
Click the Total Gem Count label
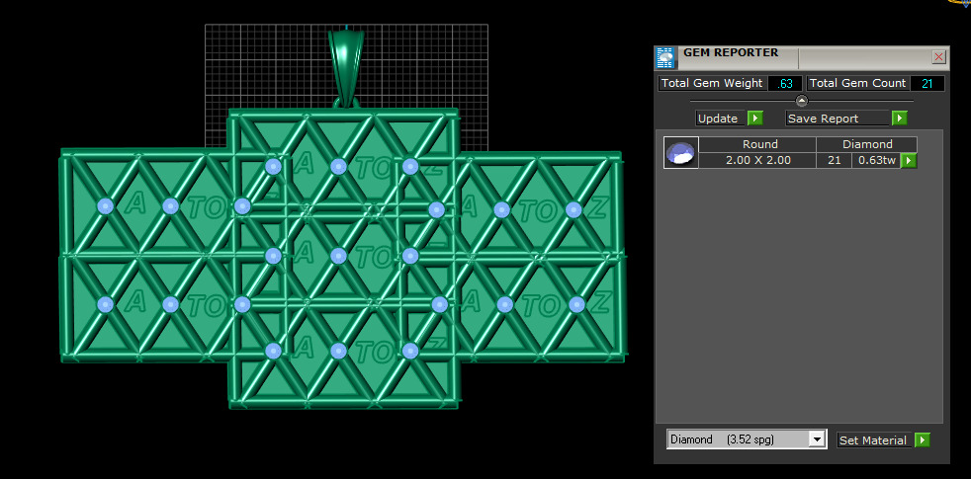[x=857, y=84]
